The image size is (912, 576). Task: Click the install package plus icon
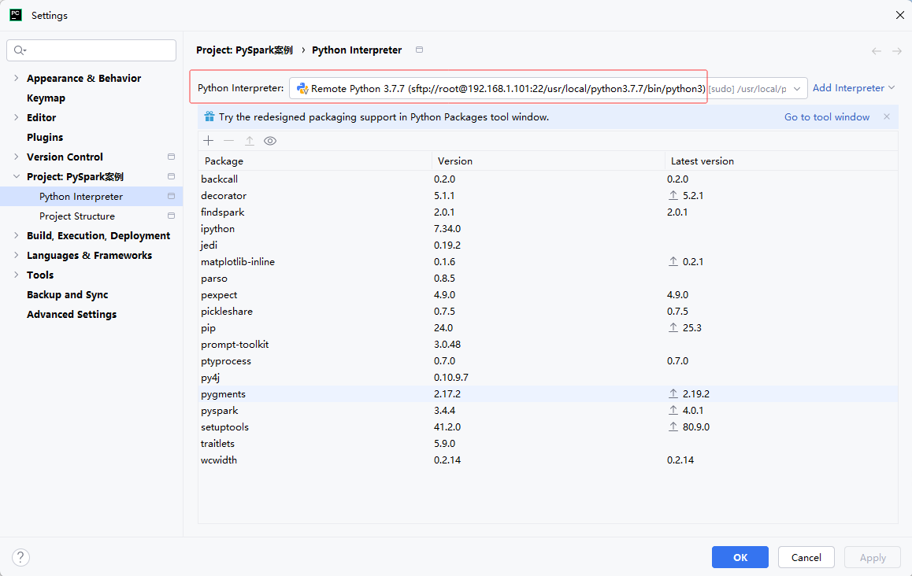click(208, 141)
